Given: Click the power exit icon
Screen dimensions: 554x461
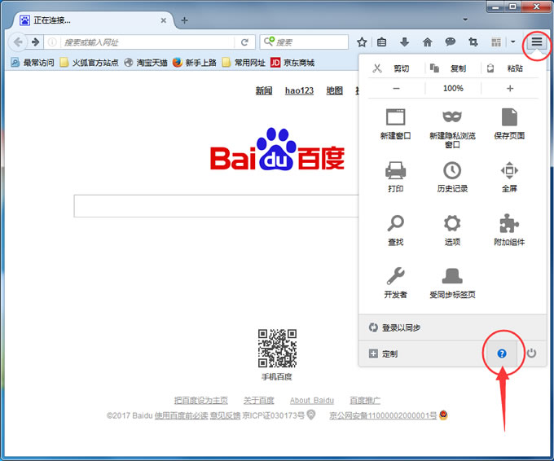Looking at the screenshot, I should click(531, 353).
